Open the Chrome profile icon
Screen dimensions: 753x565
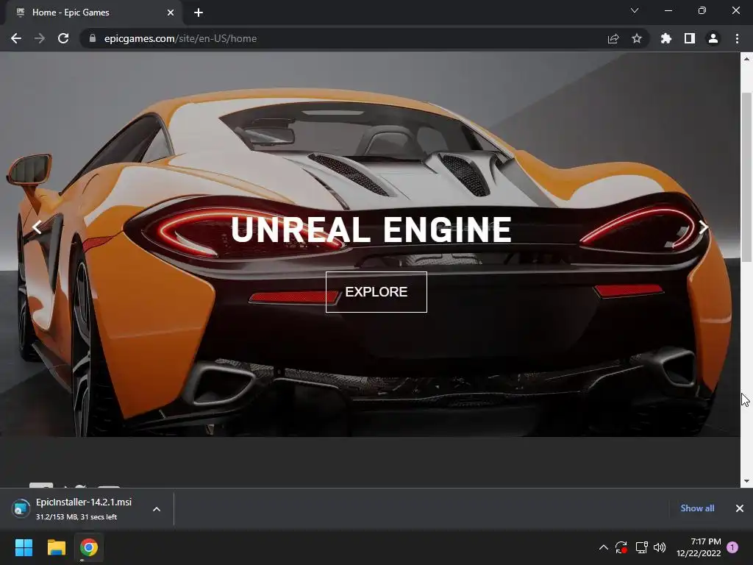(x=713, y=38)
